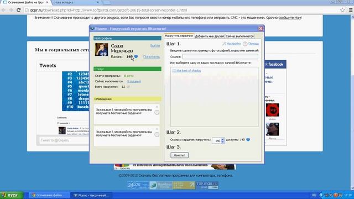Open the 'Накрутить сердечки' tab
The image size is (354, 199).
(x=179, y=36)
